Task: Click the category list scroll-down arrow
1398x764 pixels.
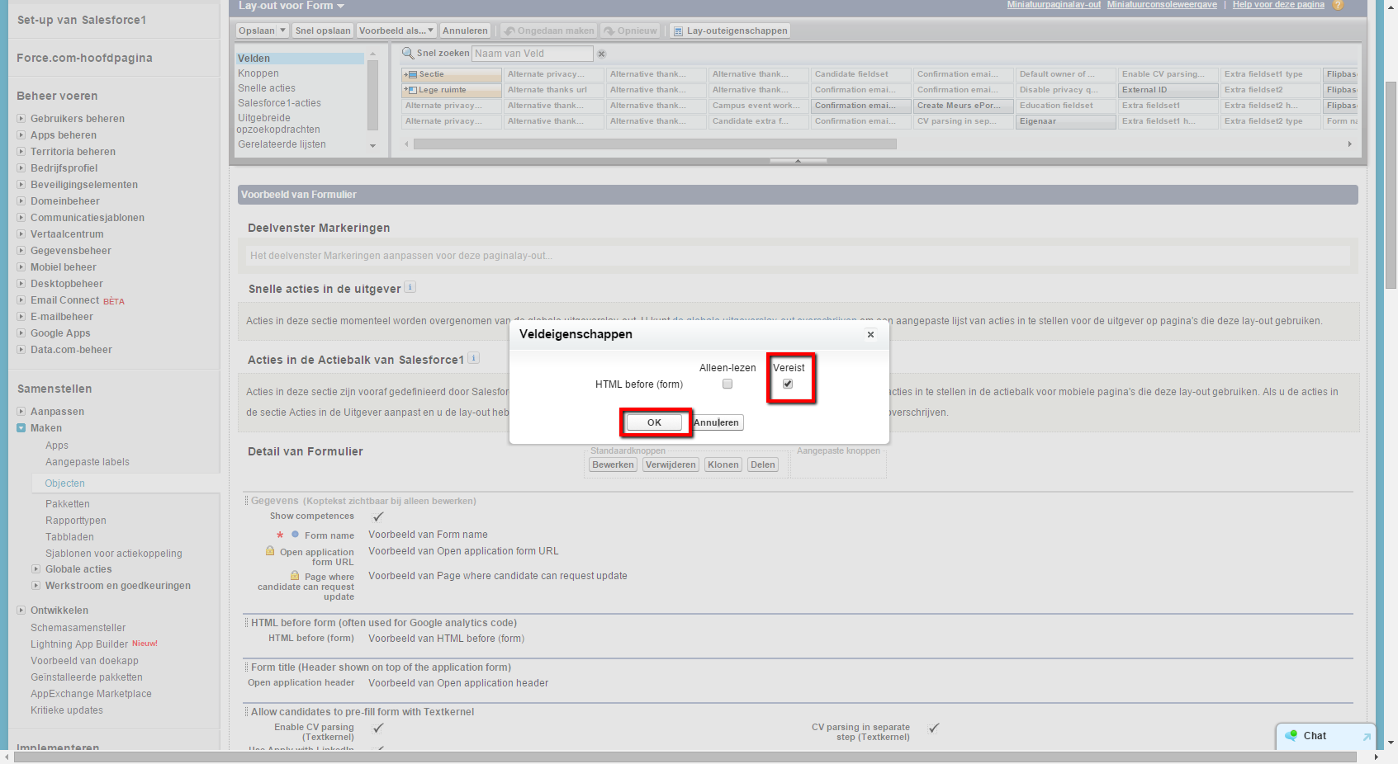Action: pos(372,146)
